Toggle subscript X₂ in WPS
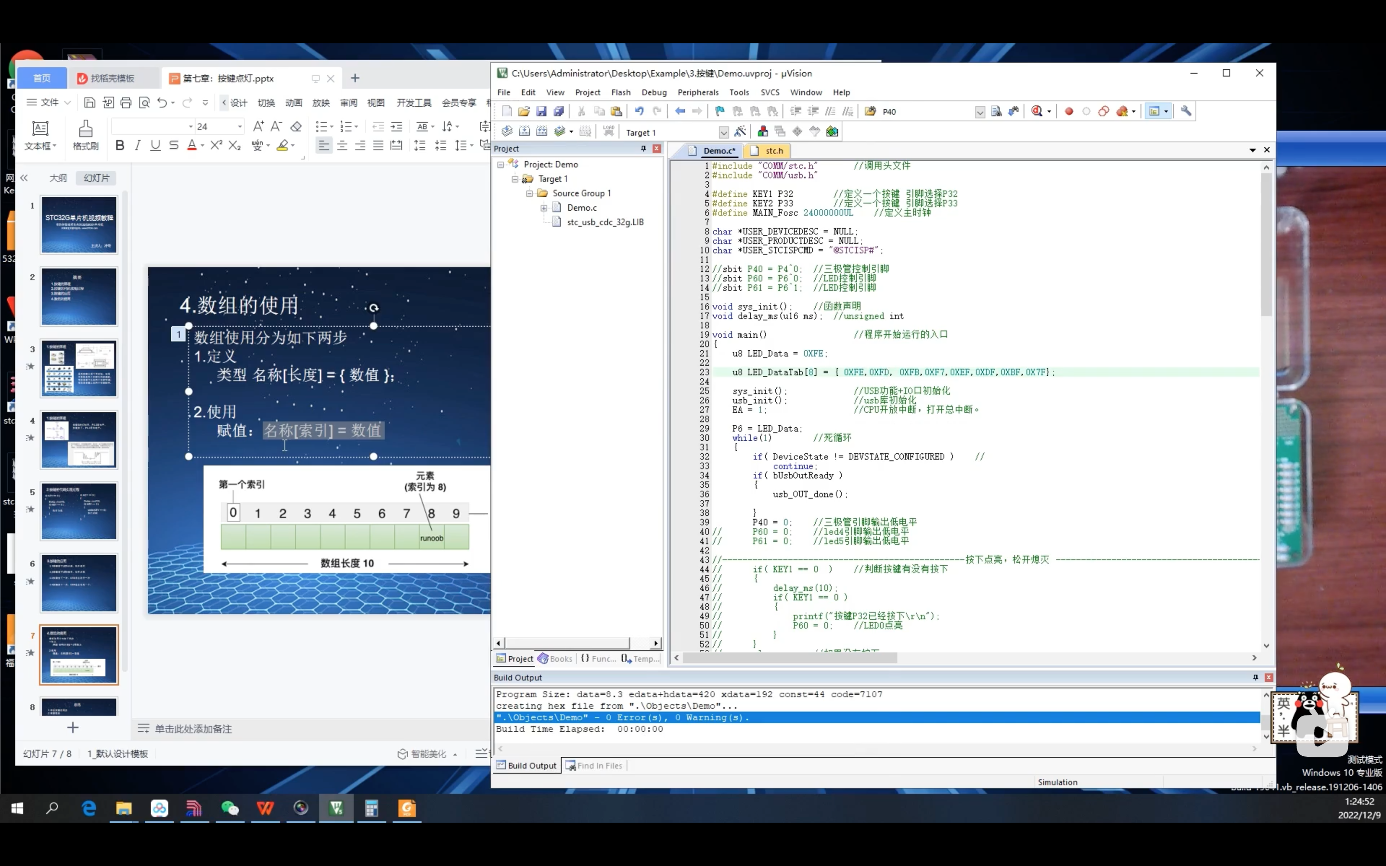This screenshot has width=1386, height=866. [235, 145]
